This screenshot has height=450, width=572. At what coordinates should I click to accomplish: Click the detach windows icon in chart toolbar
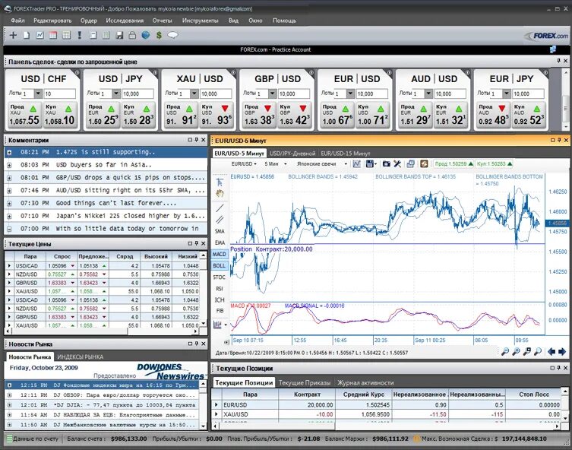(x=410, y=164)
